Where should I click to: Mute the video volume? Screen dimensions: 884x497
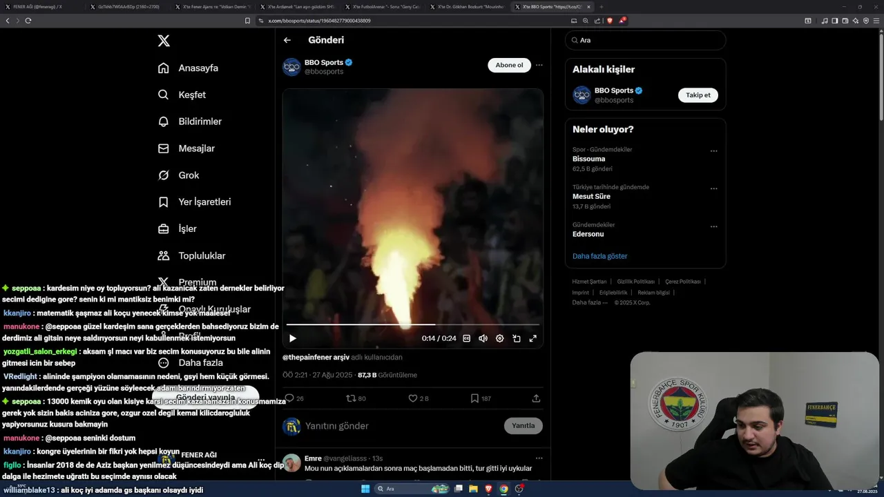[x=483, y=338]
